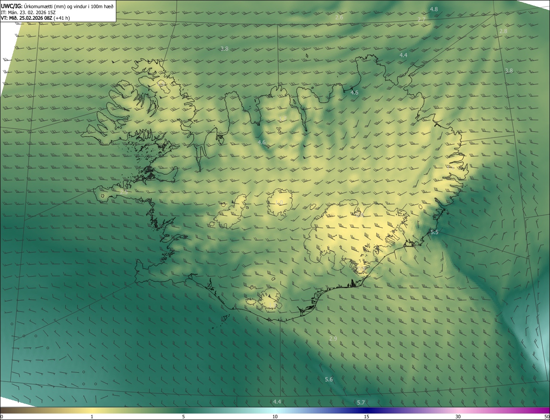Click the '50' tick label on the colorbar
This screenshot has height=420, width=550.
point(547,417)
